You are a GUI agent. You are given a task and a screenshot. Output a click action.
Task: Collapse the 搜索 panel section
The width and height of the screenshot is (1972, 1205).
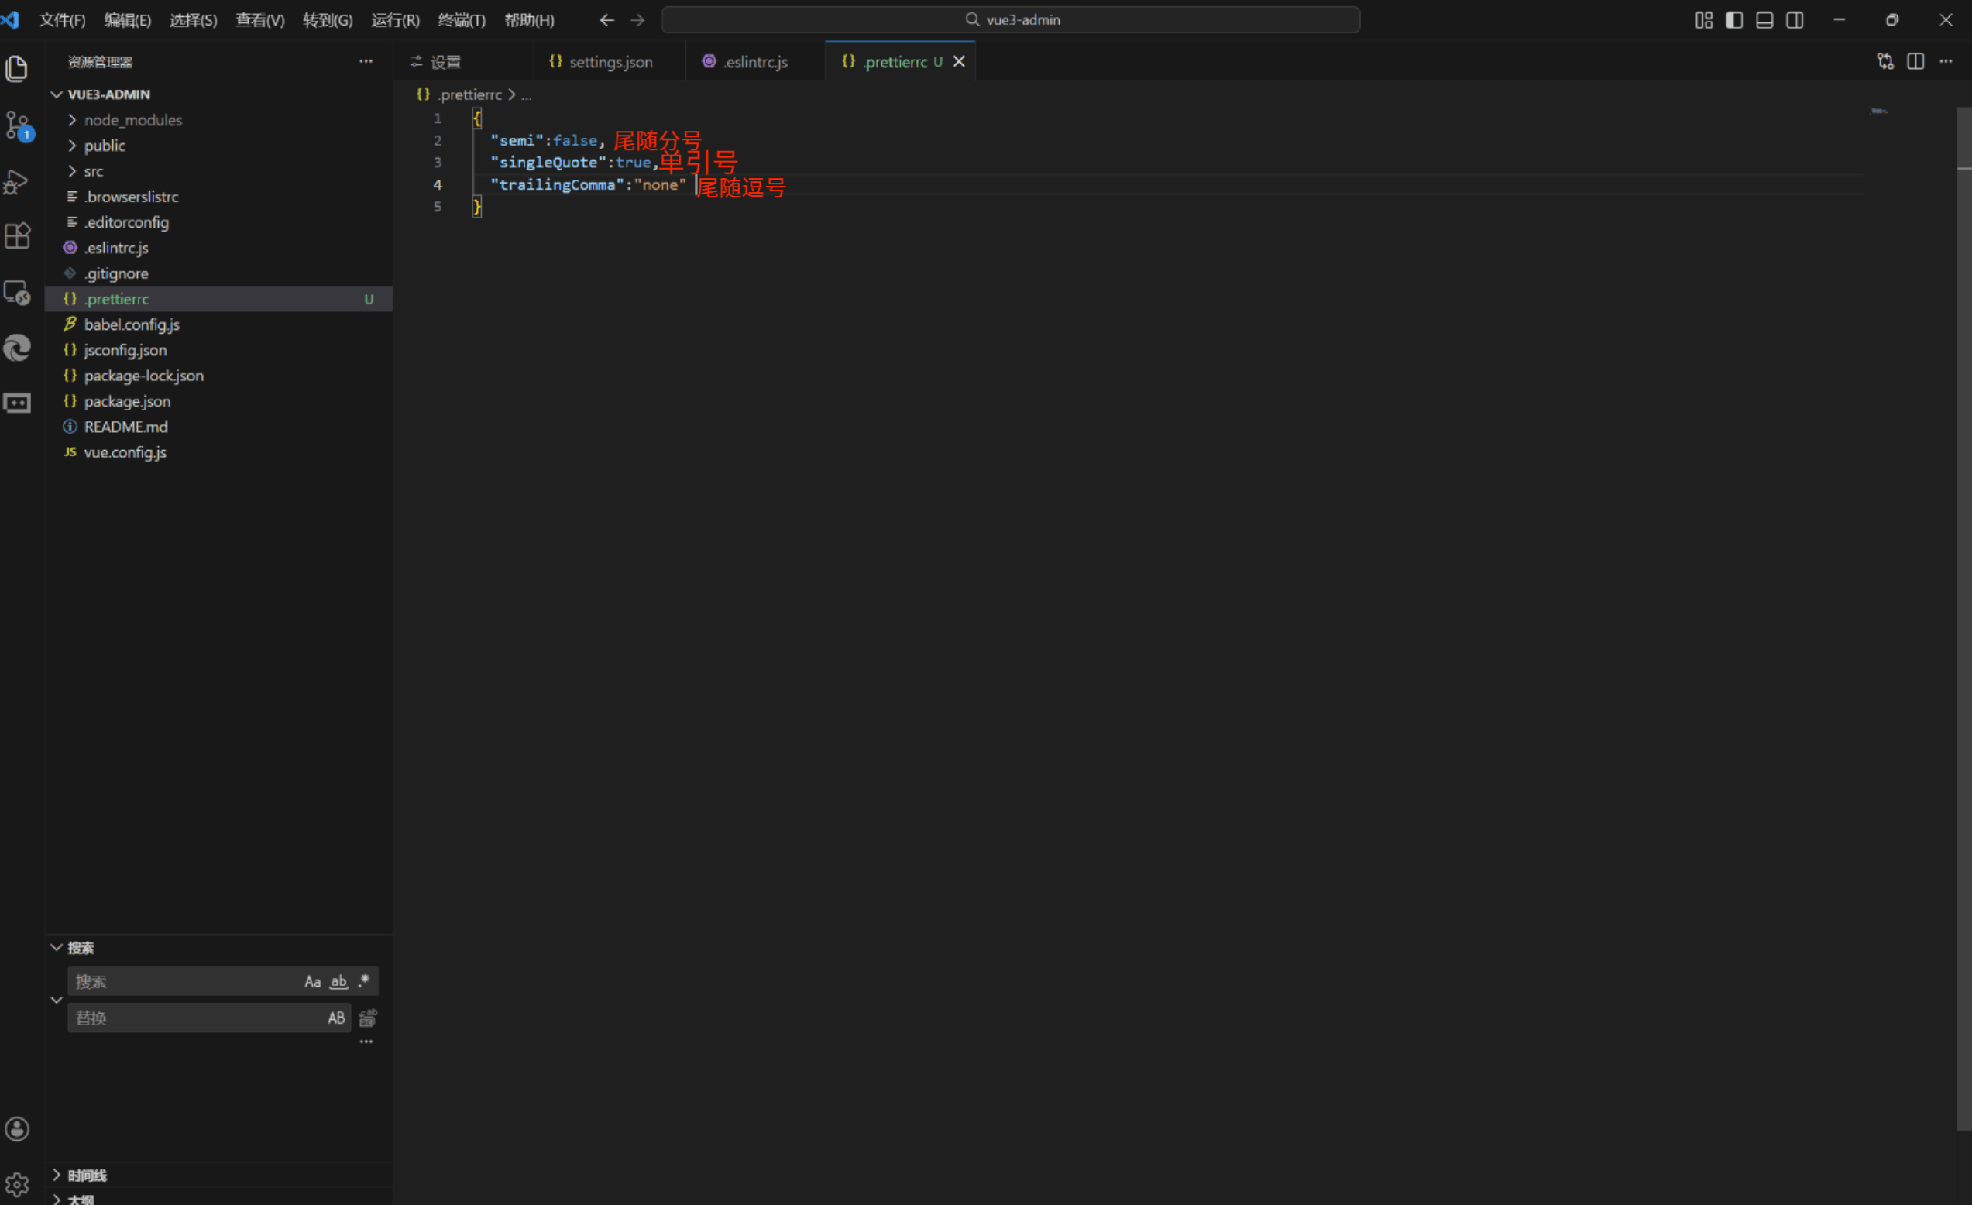57,947
